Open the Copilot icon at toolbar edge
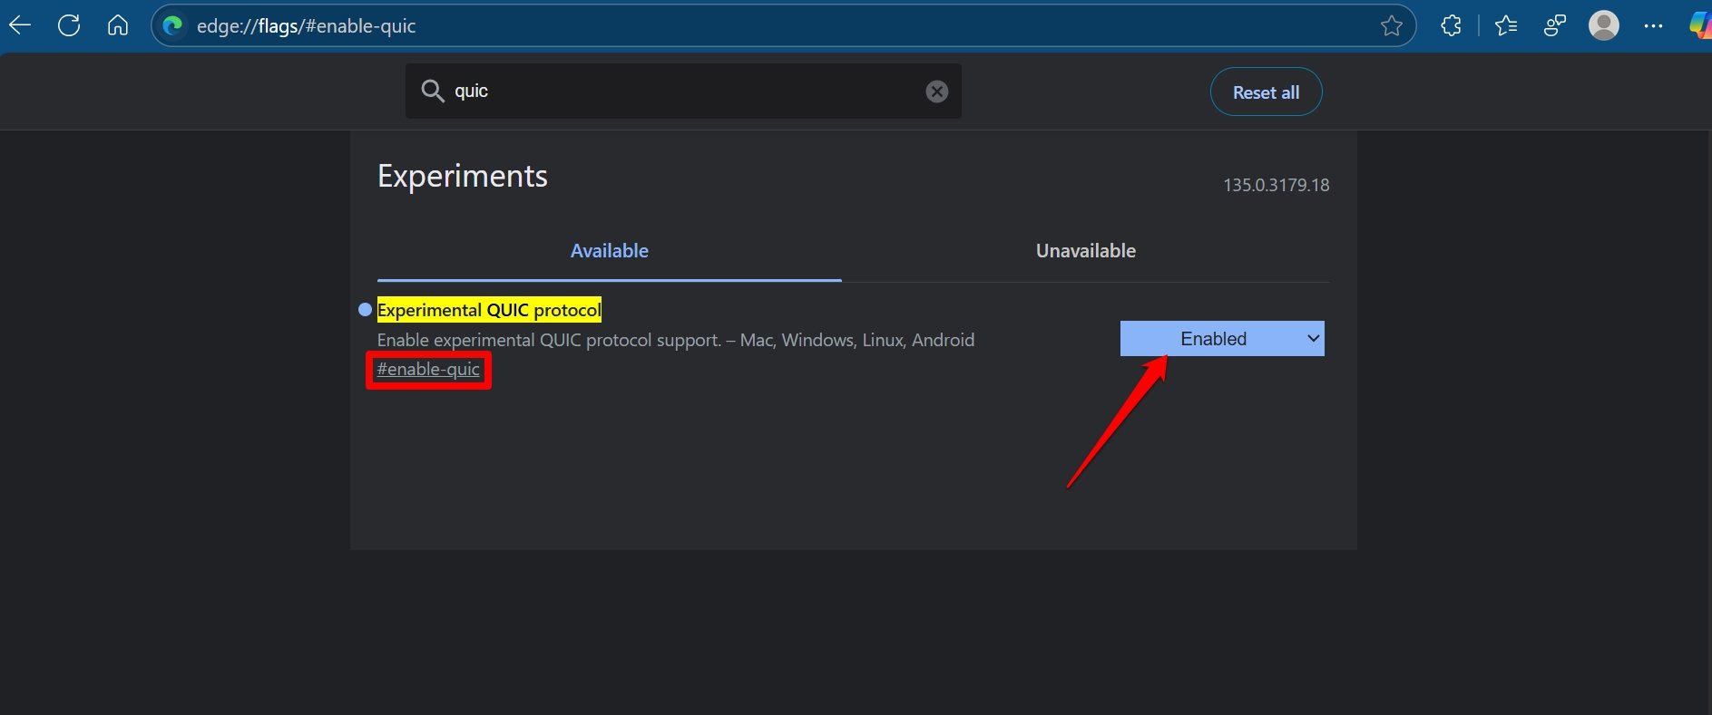The width and height of the screenshot is (1712, 715). tap(1701, 25)
